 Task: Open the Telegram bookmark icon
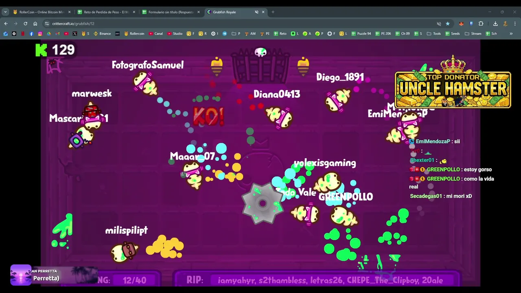[225, 34]
